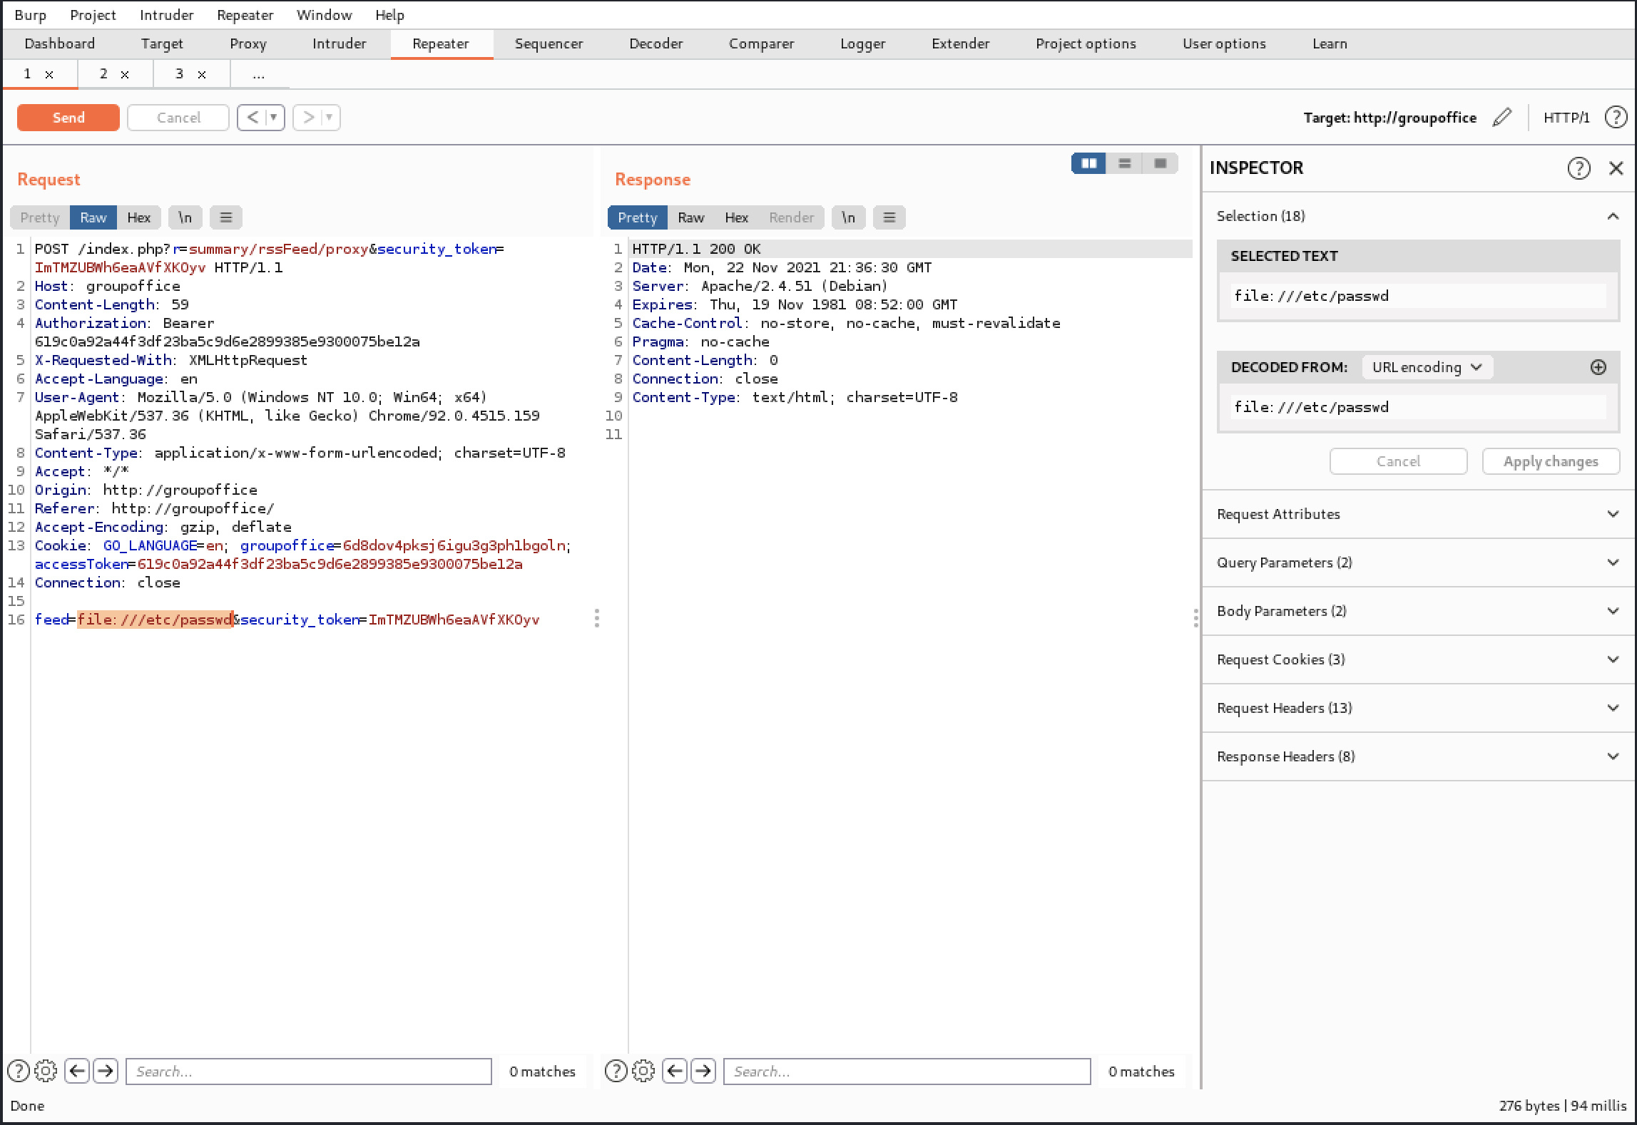The width and height of the screenshot is (1637, 1125).
Task: Click the inspector divider dots handle
Action: pos(1195,619)
